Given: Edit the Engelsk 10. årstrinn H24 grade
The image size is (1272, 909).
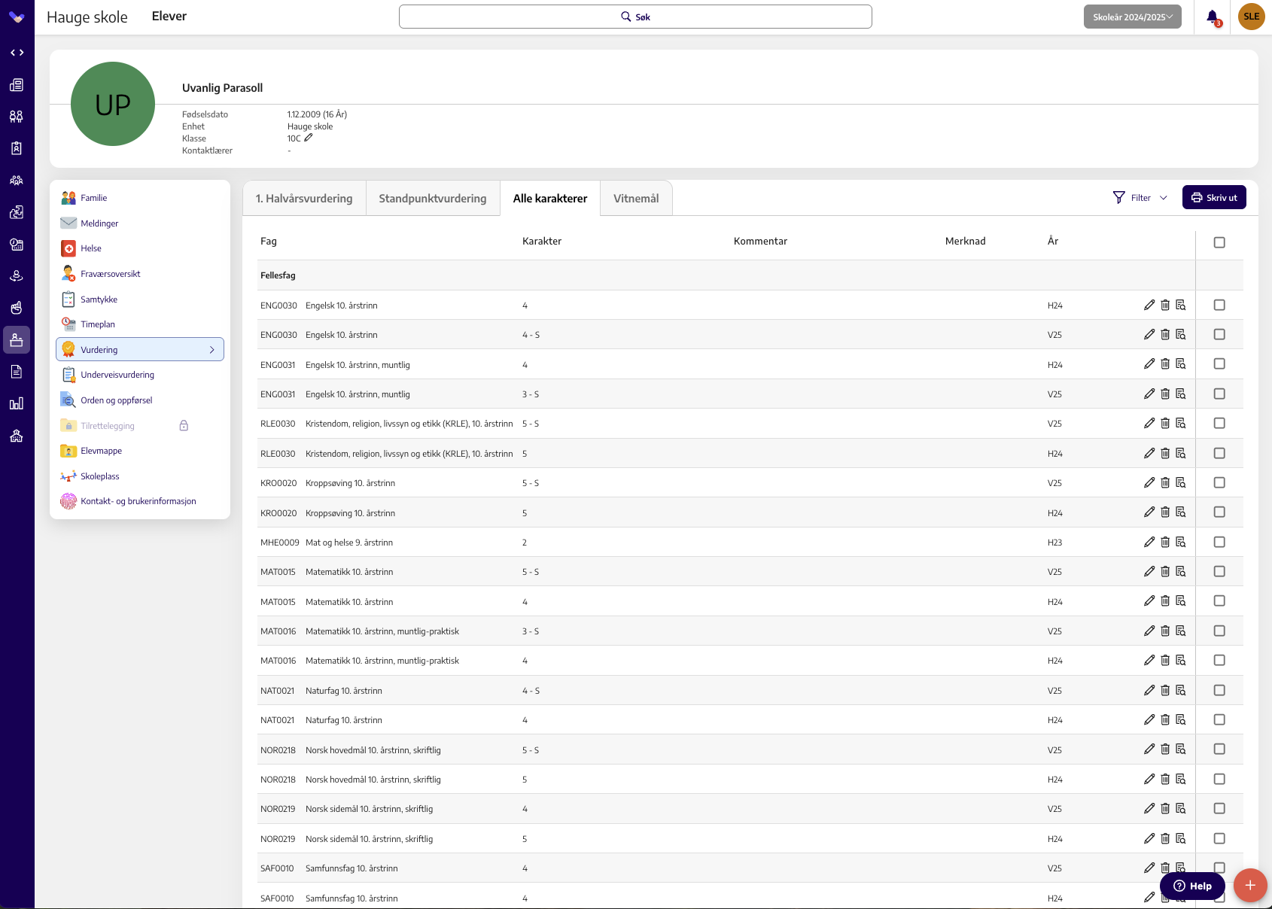Looking at the screenshot, I should (1149, 305).
